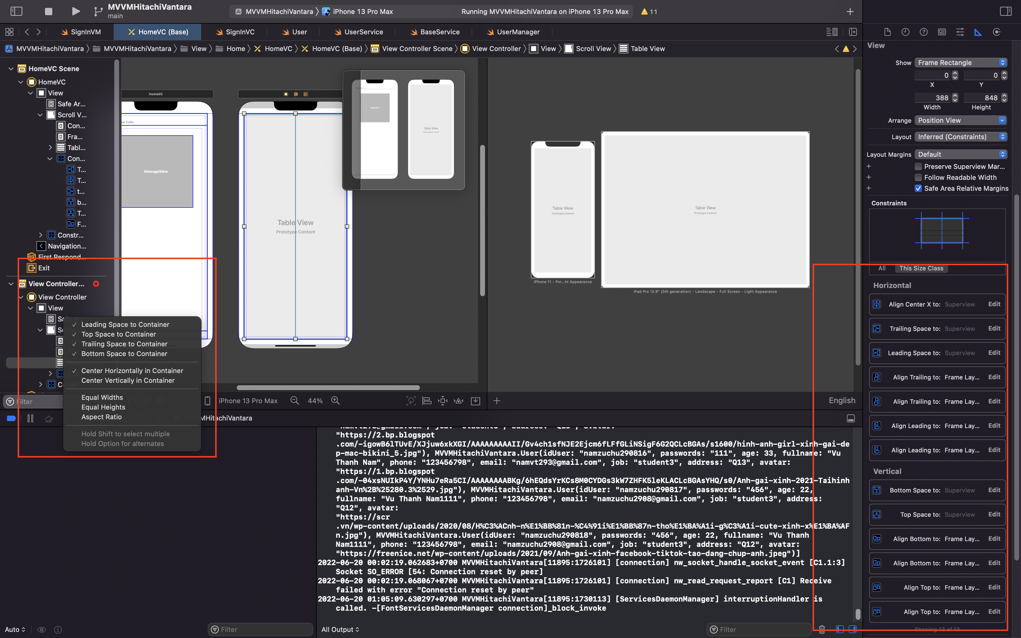
Task: Edit the Bottom Space to Superview constraint
Action: (994, 490)
